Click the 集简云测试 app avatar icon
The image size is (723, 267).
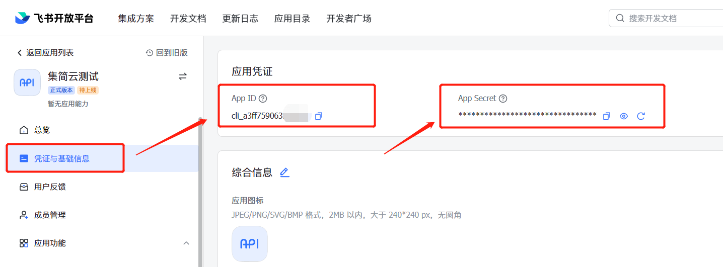(27, 82)
